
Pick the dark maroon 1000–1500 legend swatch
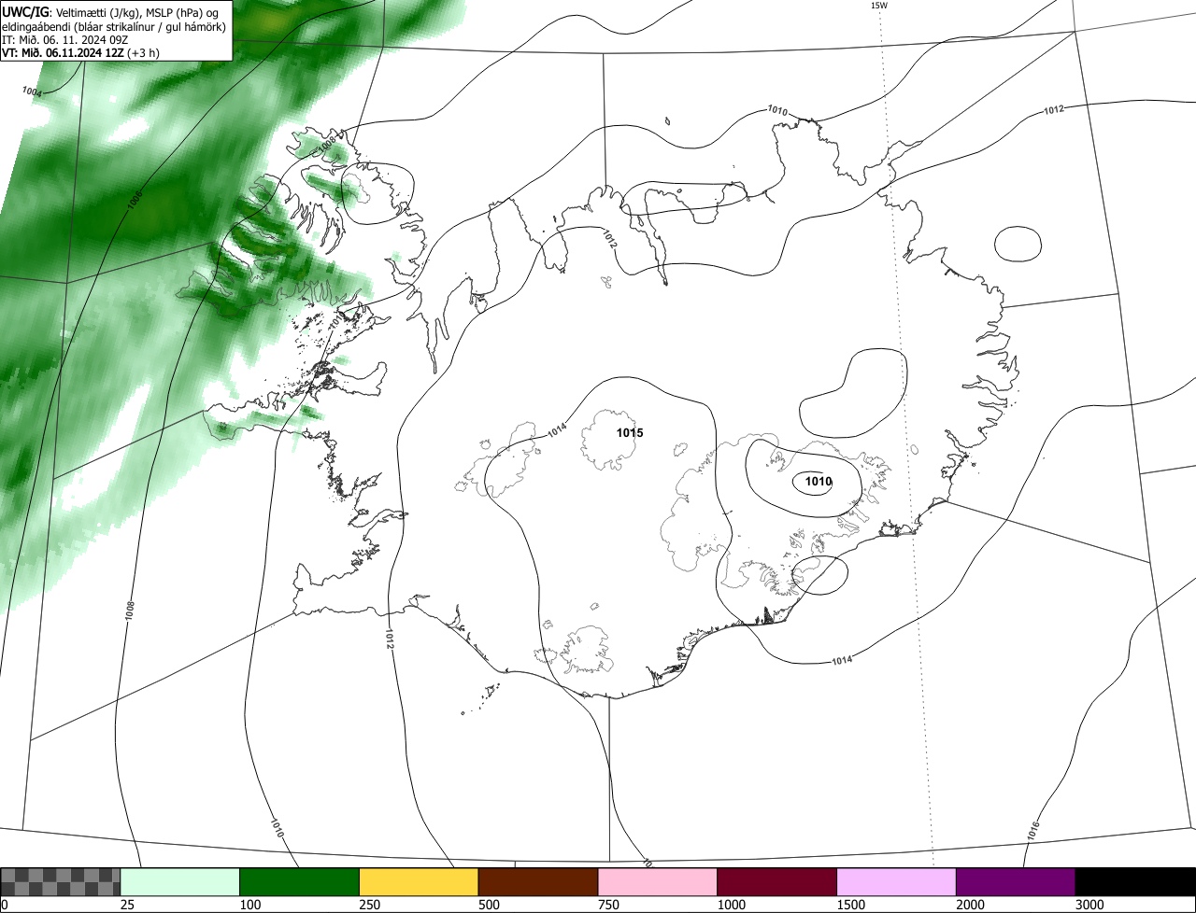point(777,881)
